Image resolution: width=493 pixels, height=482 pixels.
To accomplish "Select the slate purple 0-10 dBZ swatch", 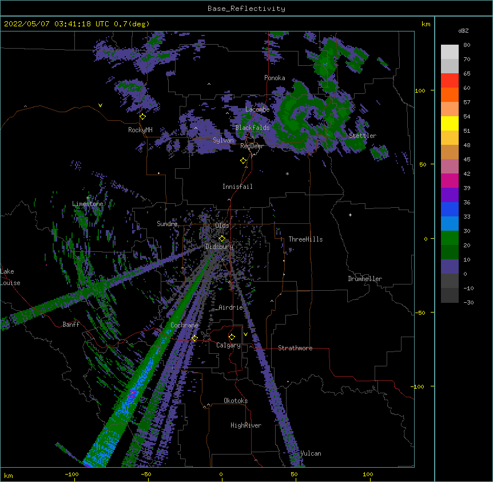I will [450, 267].
